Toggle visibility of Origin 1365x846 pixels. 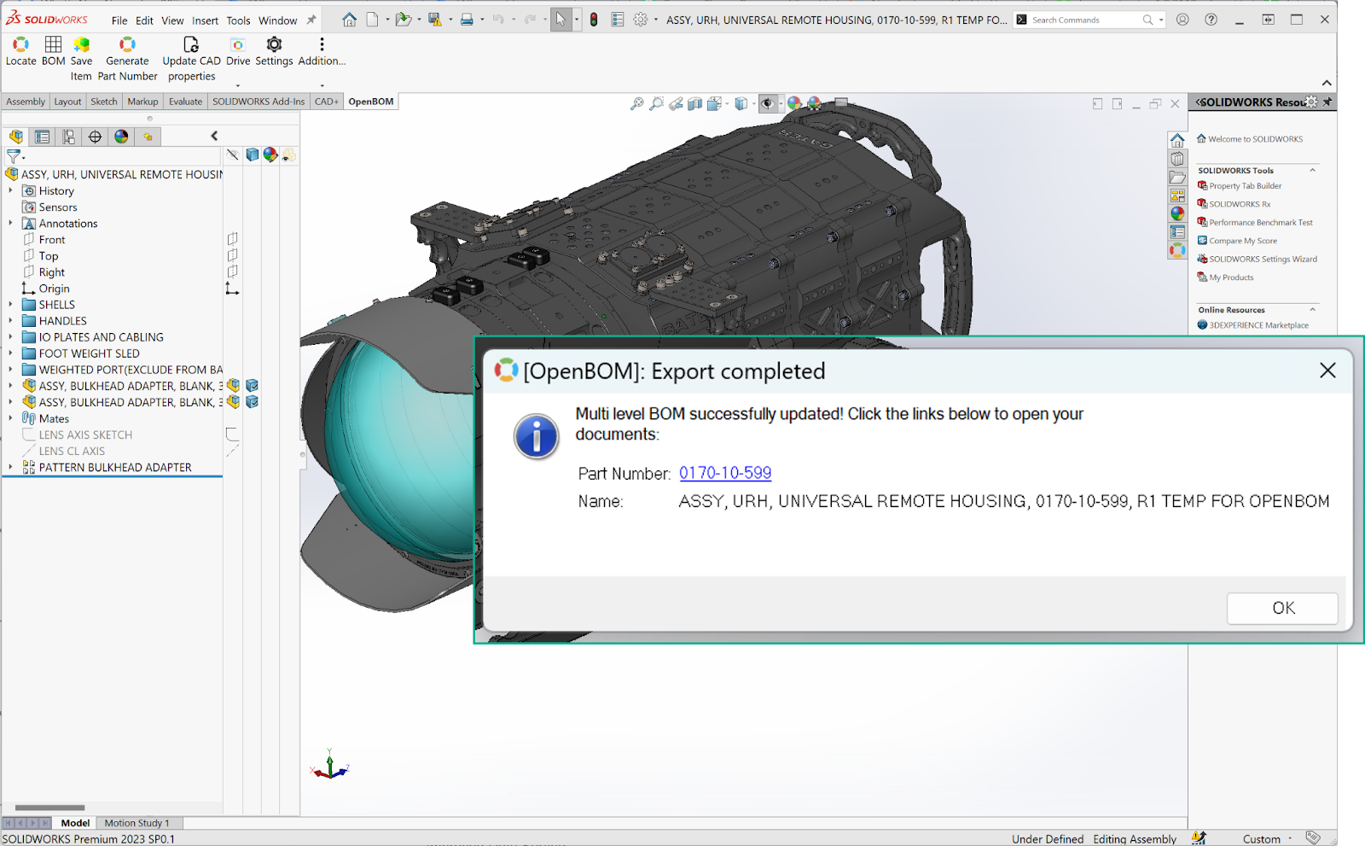pyautogui.click(x=232, y=289)
